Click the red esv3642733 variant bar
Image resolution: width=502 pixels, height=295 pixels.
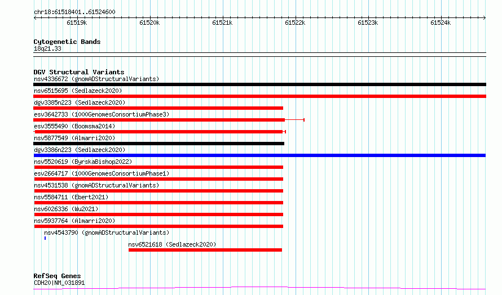click(x=159, y=120)
